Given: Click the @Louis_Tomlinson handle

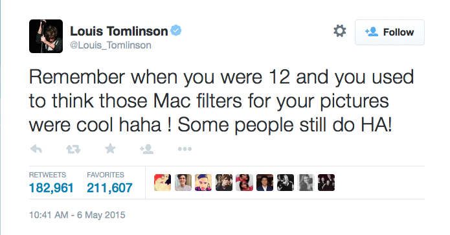Looking at the screenshot, I should pos(111,45).
